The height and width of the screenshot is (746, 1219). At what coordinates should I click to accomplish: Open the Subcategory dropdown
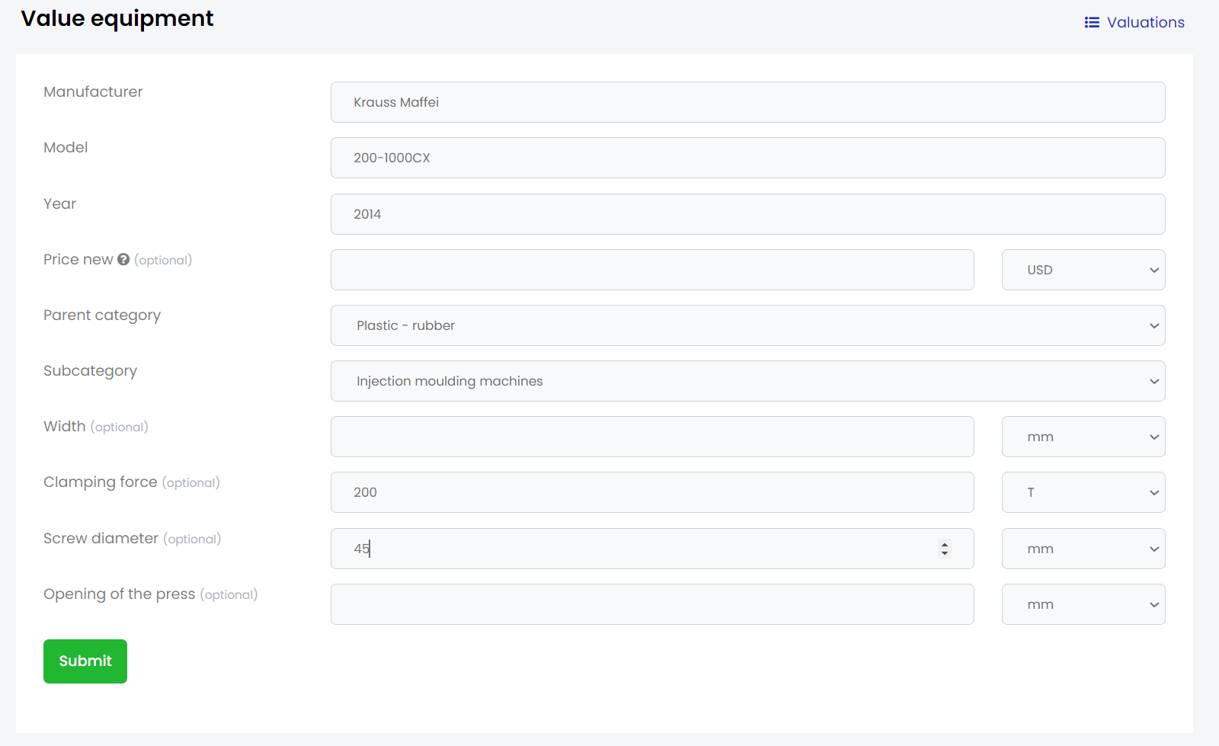[x=747, y=381]
